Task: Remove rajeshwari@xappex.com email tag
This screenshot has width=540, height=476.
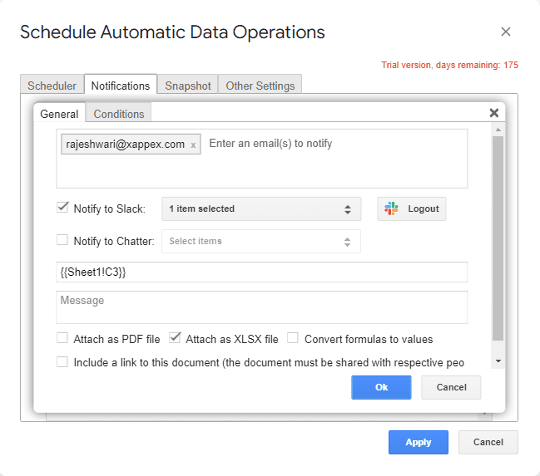Action: tap(193, 145)
